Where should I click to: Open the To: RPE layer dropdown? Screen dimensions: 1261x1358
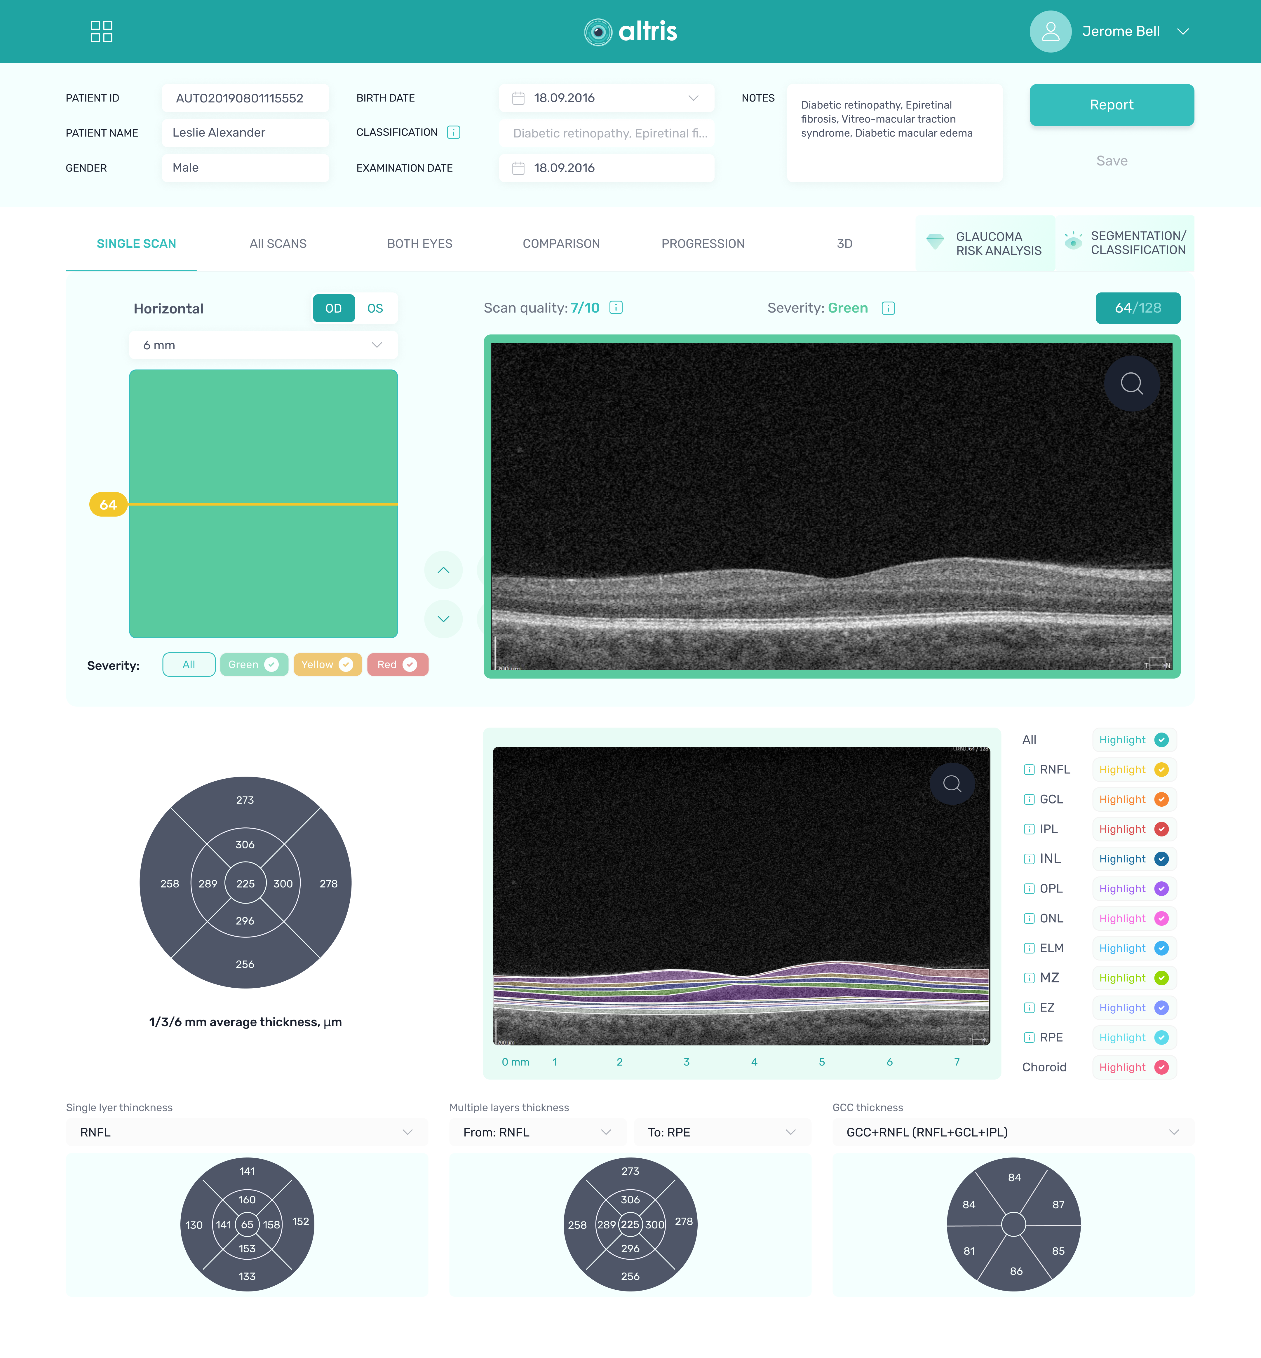722,1132
